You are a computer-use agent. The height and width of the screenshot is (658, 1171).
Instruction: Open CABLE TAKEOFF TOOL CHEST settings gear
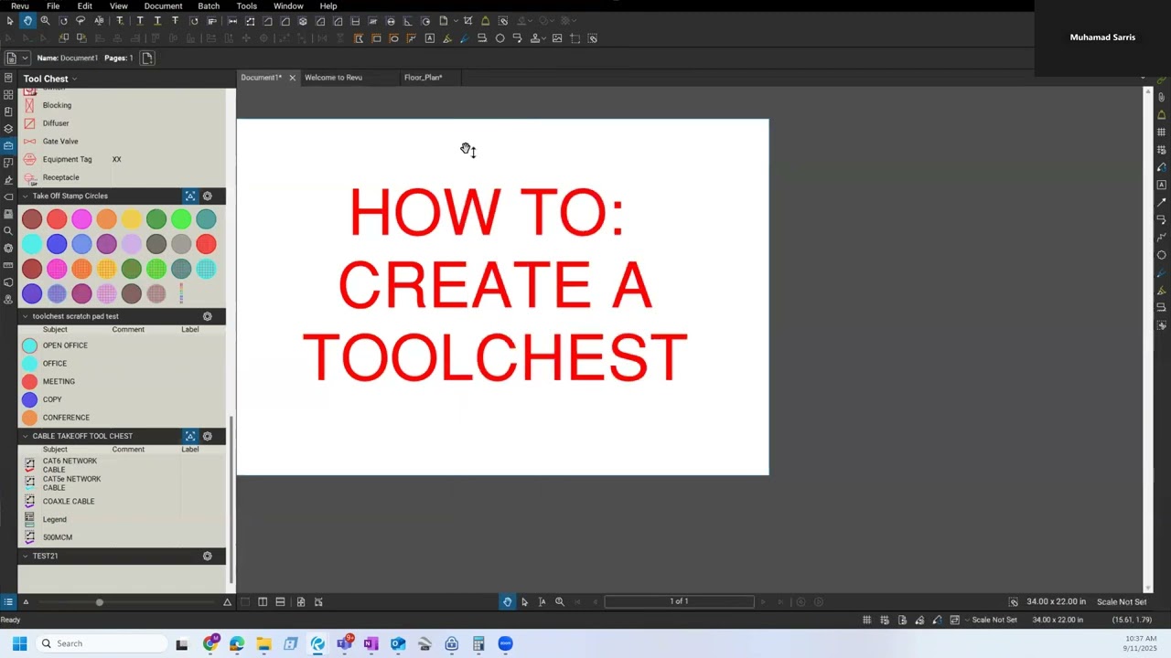click(x=208, y=437)
